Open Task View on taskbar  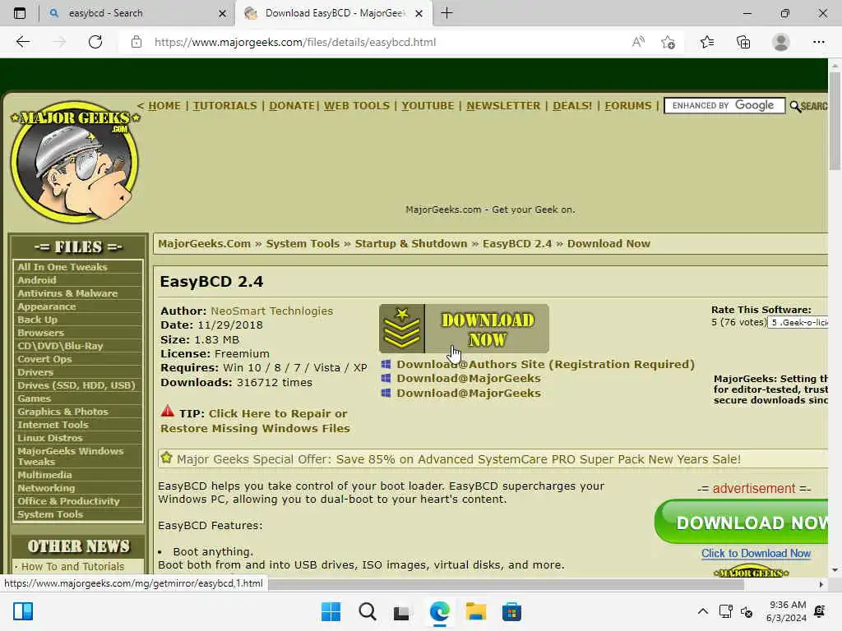tap(401, 612)
